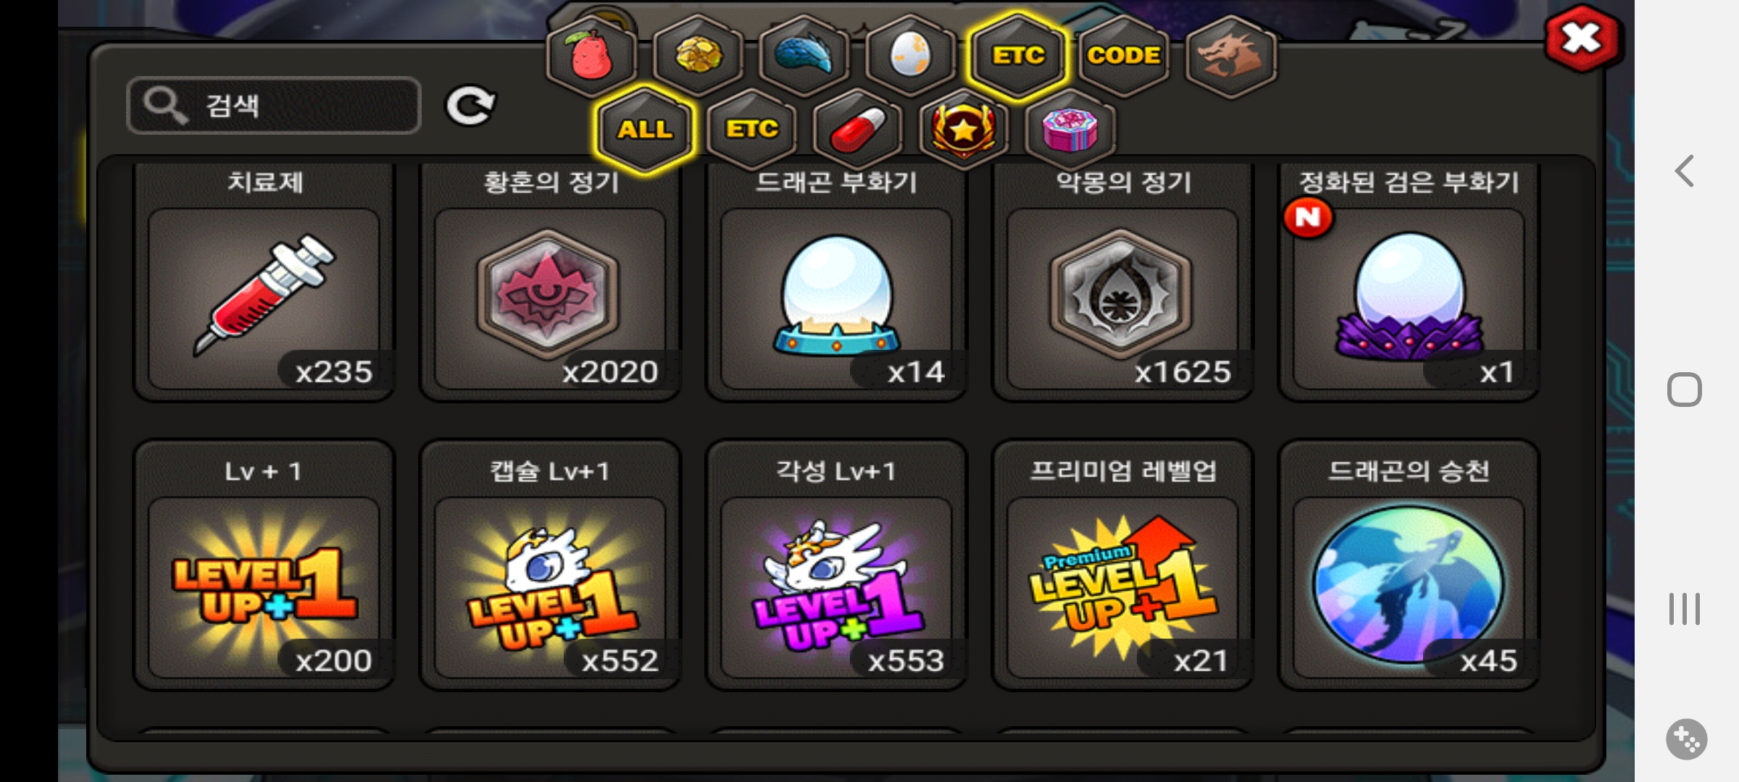Open the gold nugget category tab
Image resolution: width=1739 pixels, height=782 pixels.
(698, 56)
